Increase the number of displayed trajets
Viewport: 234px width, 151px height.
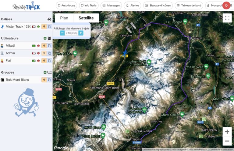[x=81, y=33]
